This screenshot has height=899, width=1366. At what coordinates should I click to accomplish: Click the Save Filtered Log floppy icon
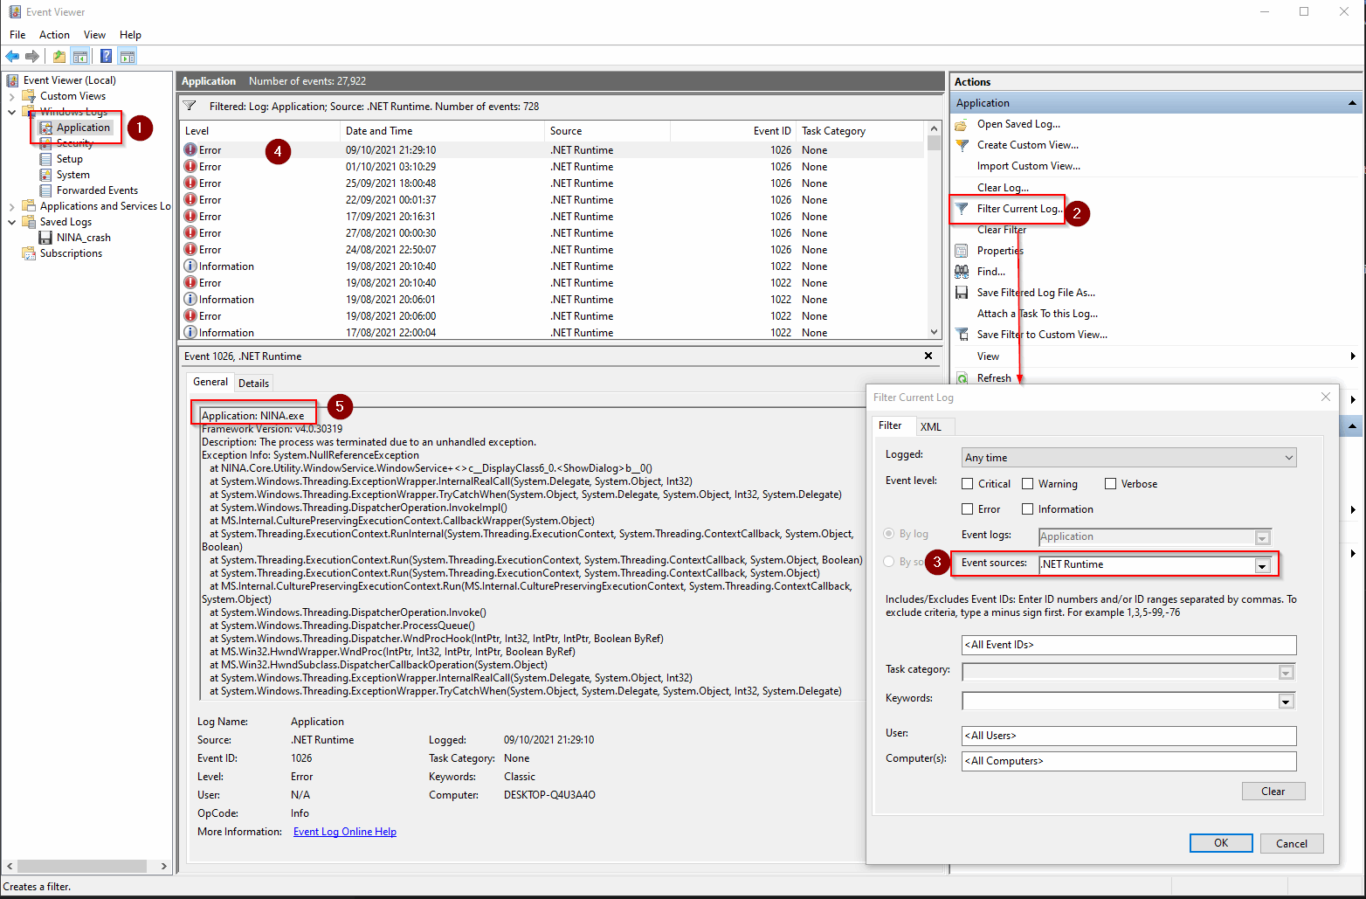click(x=962, y=293)
